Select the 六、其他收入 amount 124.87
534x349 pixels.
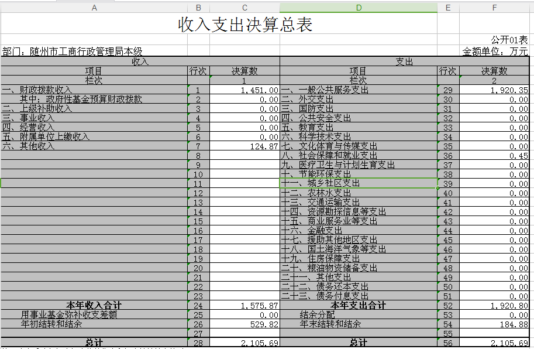244,146
